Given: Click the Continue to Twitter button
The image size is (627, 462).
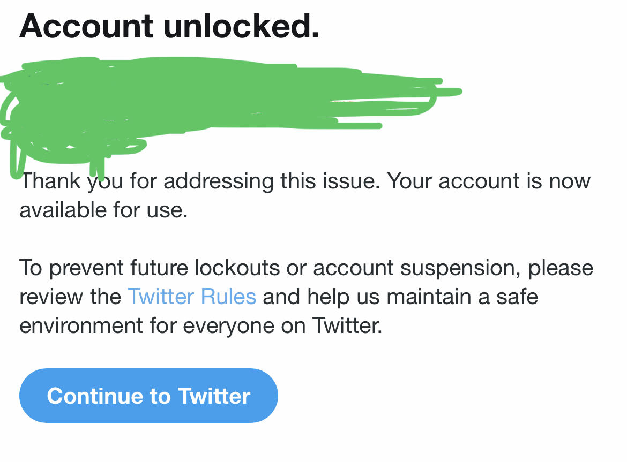Looking at the screenshot, I should point(148,395).
